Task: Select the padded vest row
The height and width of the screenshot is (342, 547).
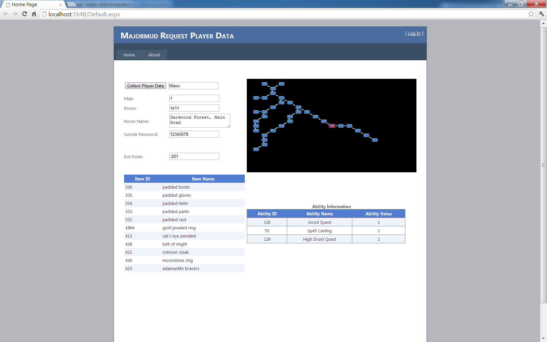Action: point(184,220)
